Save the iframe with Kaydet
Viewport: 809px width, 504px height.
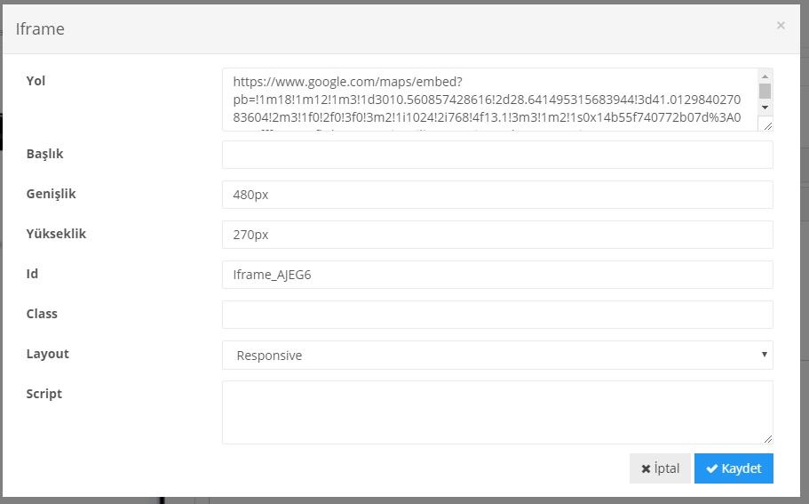coord(734,468)
